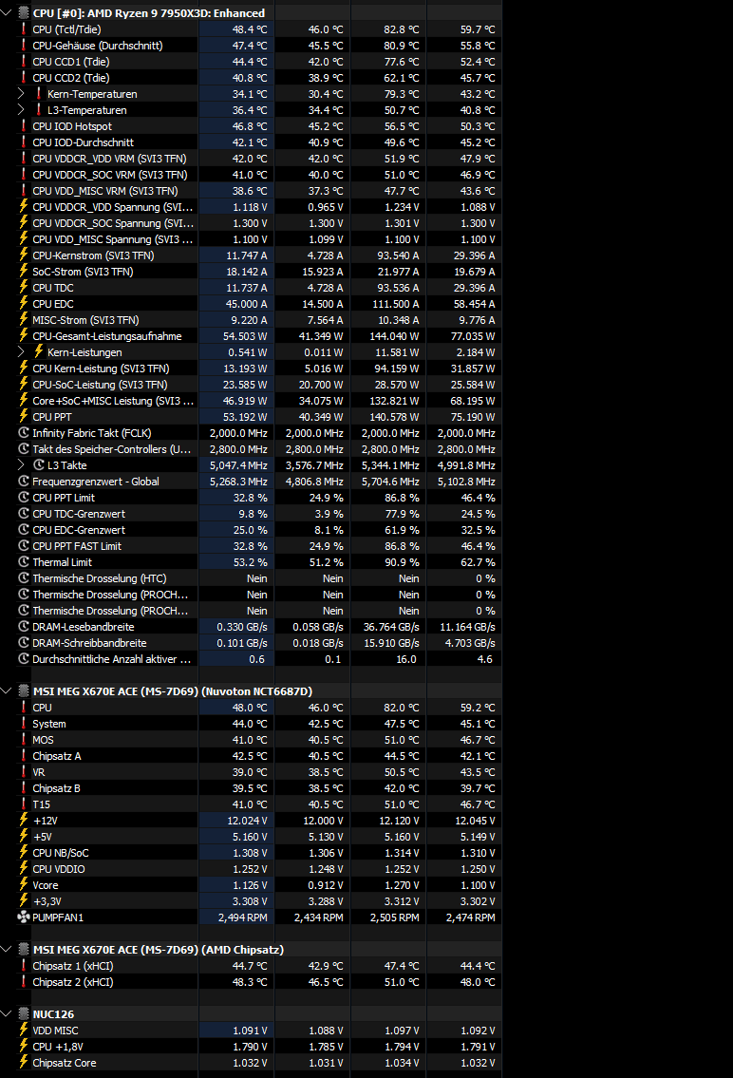Collapse the CPU [#0] AMD Ryzen 9 7950X3D group
This screenshot has height=1078, width=733.
7,13
